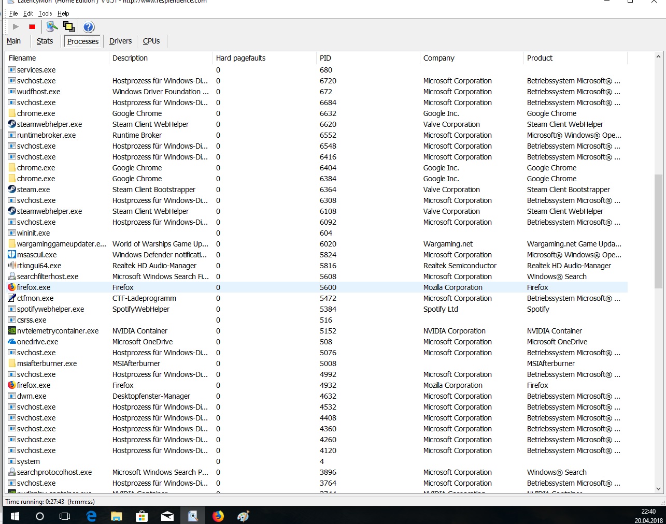The width and height of the screenshot is (666, 524).
Task: Click the process list scrollbar up arrow
Action: click(658, 56)
